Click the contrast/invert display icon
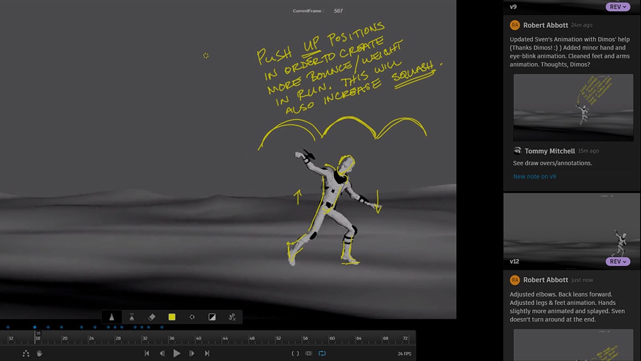Image resolution: width=641 pixels, height=361 pixels. pos(212,317)
